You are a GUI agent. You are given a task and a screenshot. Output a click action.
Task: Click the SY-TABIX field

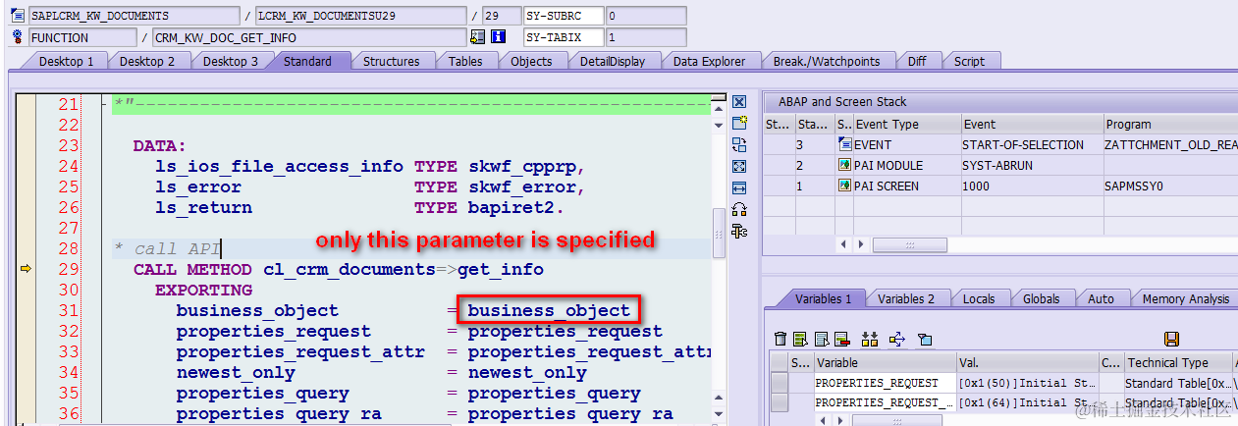[x=563, y=38]
